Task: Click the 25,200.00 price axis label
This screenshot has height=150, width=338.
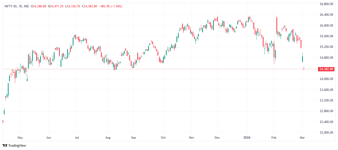Action: (326, 47)
